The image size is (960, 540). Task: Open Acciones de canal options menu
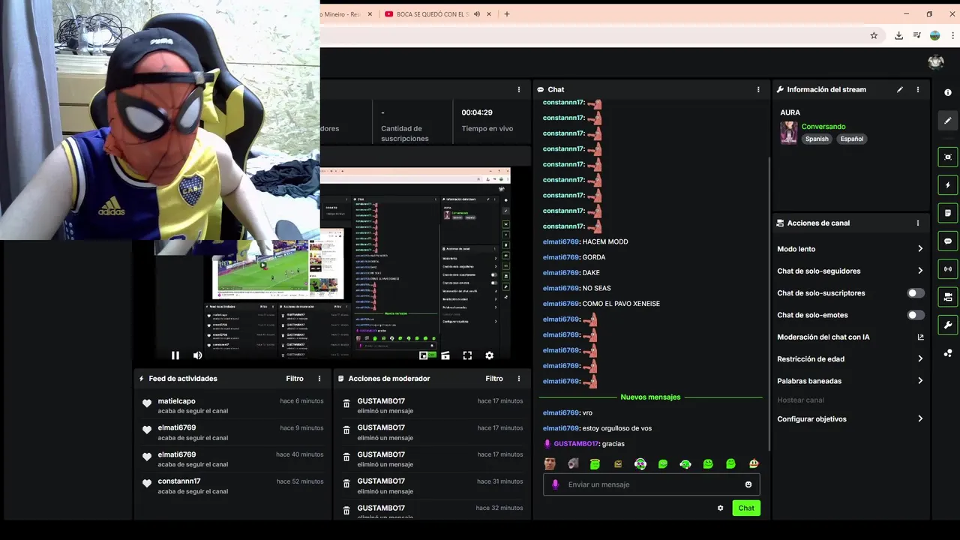918,223
